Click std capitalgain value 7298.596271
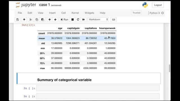 (x=73, y=43)
